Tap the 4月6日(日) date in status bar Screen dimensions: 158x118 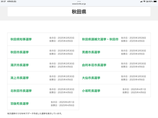tap(12, 2)
